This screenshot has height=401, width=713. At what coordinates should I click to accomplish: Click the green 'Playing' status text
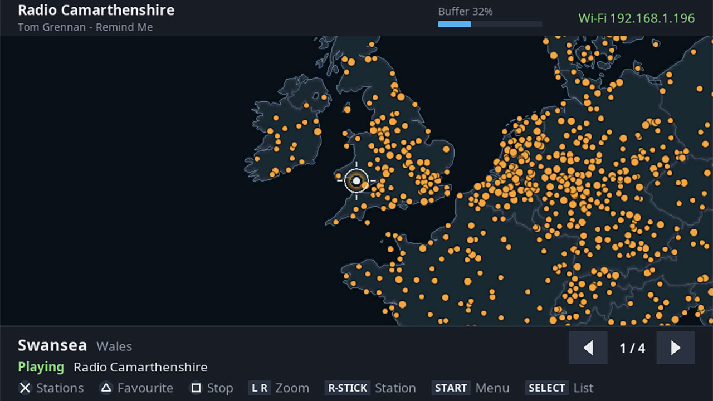click(x=41, y=367)
